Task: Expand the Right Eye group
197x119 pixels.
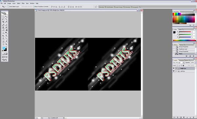Action: (176, 68)
